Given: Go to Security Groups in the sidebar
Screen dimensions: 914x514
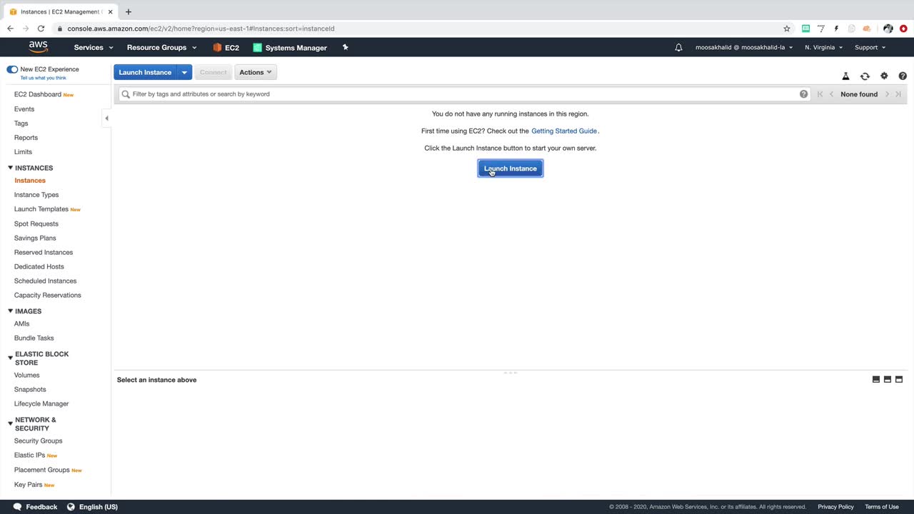Looking at the screenshot, I should coord(39,441).
